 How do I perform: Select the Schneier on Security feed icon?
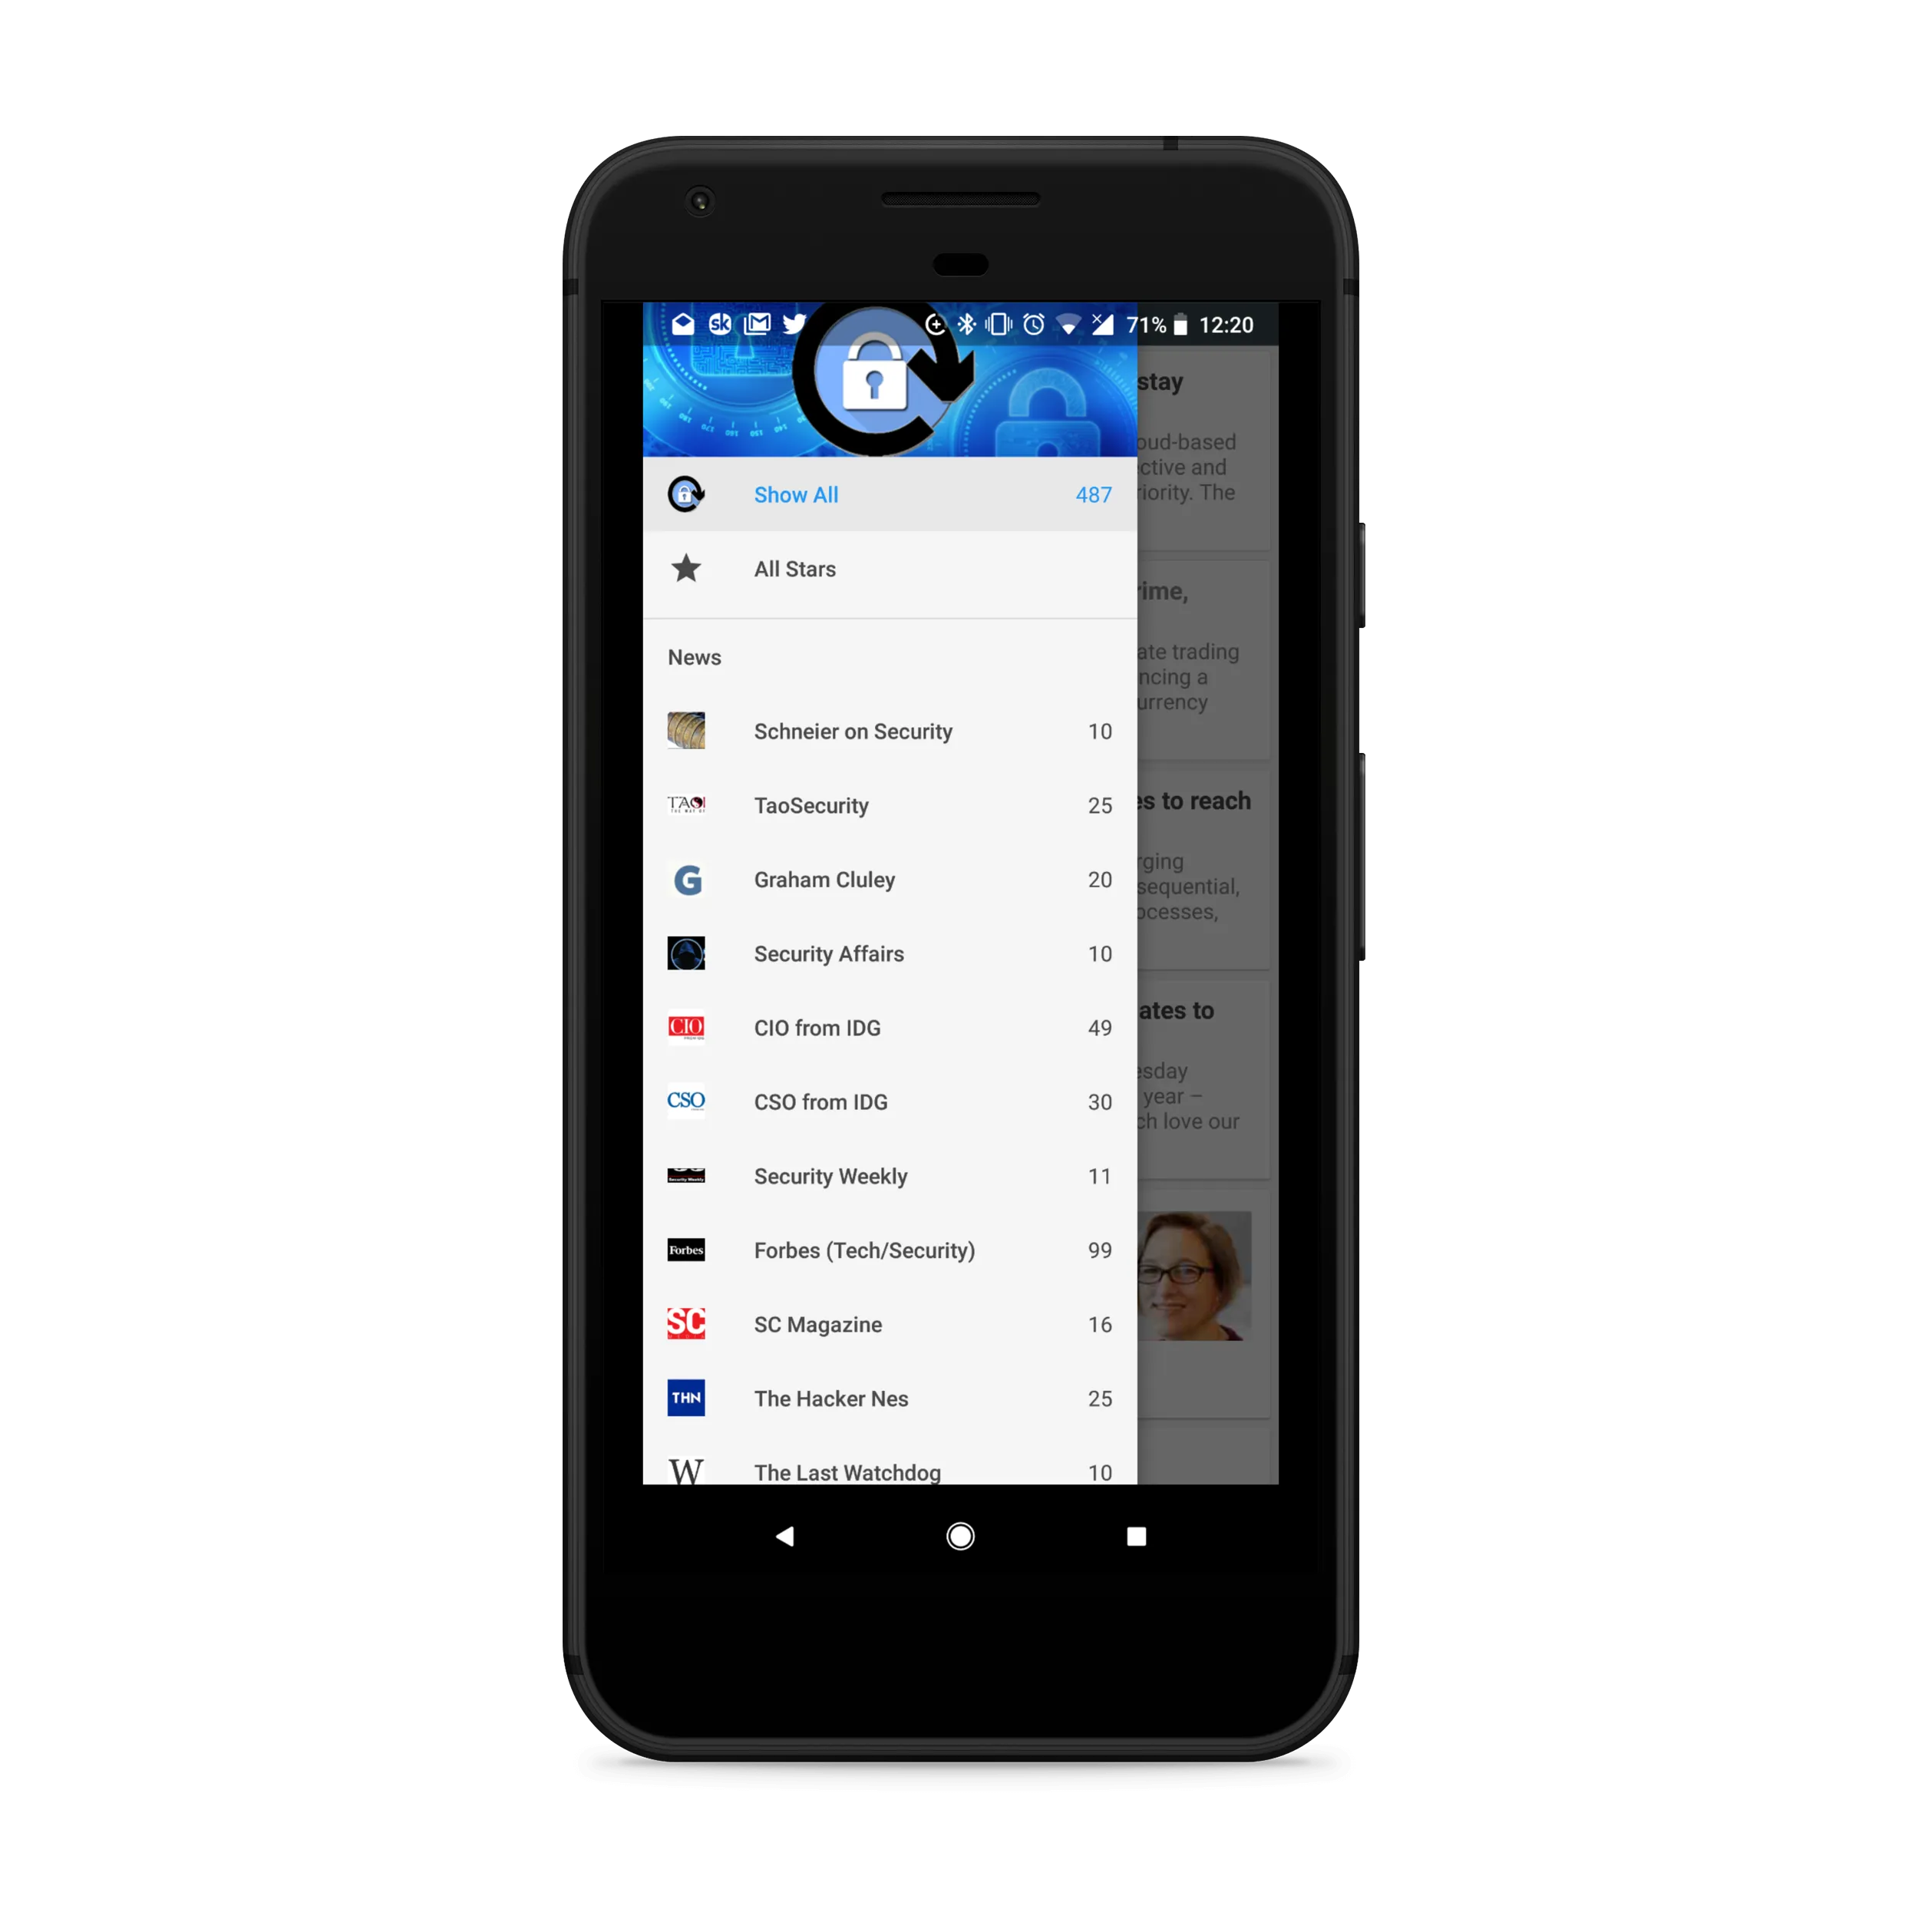pos(685,729)
